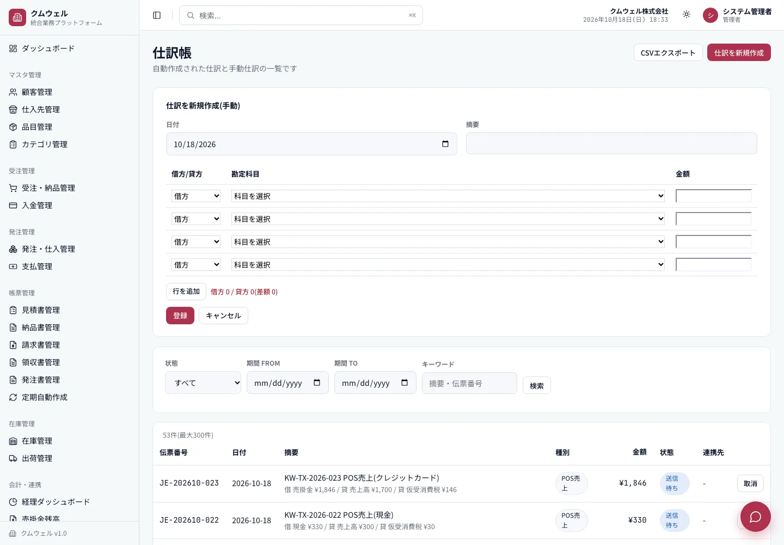Open second row 科目を選択 account dropdown

pyautogui.click(x=448, y=219)
